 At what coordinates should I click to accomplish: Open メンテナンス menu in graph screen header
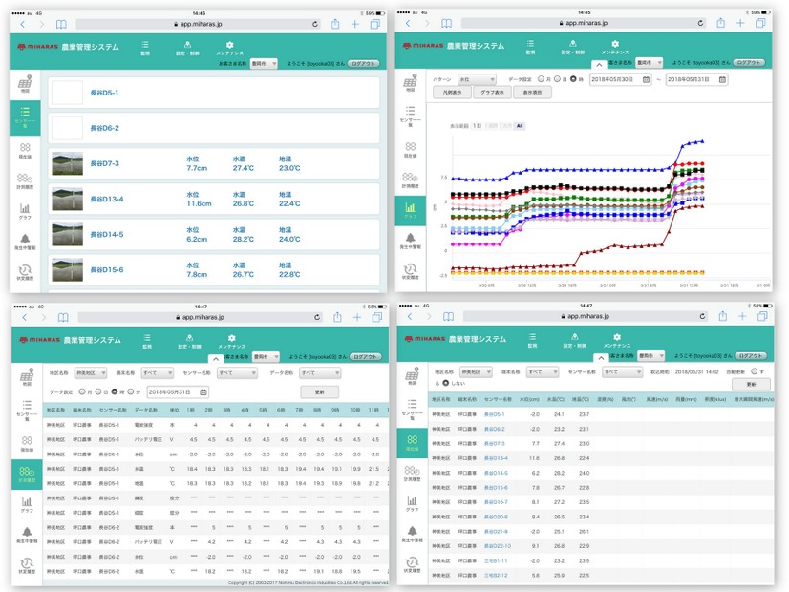615,48
